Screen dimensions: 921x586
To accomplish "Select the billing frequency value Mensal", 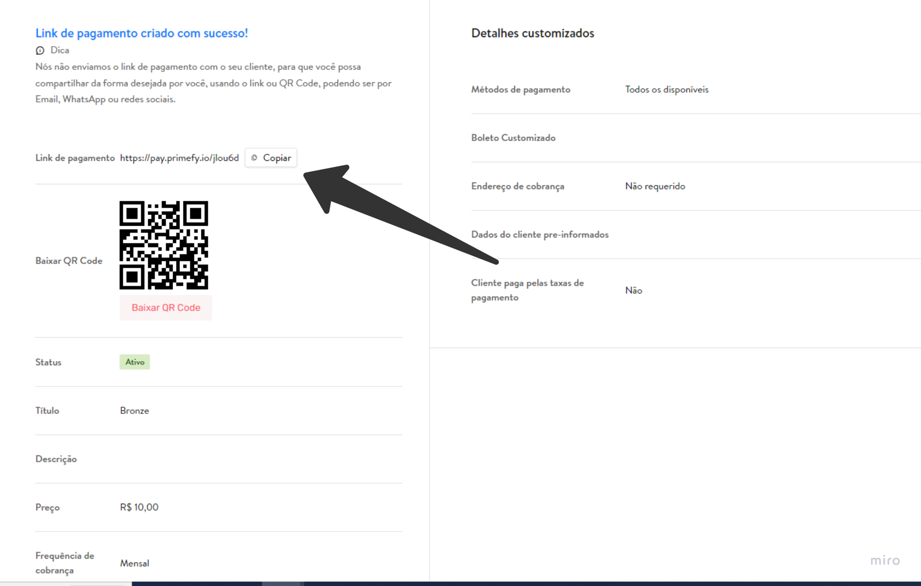I will (135, 563).
